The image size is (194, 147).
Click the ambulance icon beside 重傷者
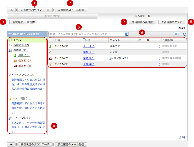pyautogui.click(x=15, y=66)
